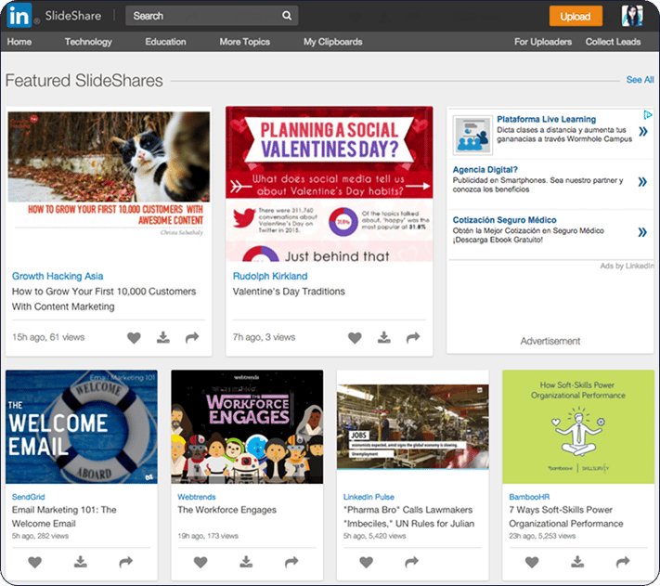The image size is (660, 586).
Task: Share the Valentine's Day Traditions slideshare
Action: point(413,337)
